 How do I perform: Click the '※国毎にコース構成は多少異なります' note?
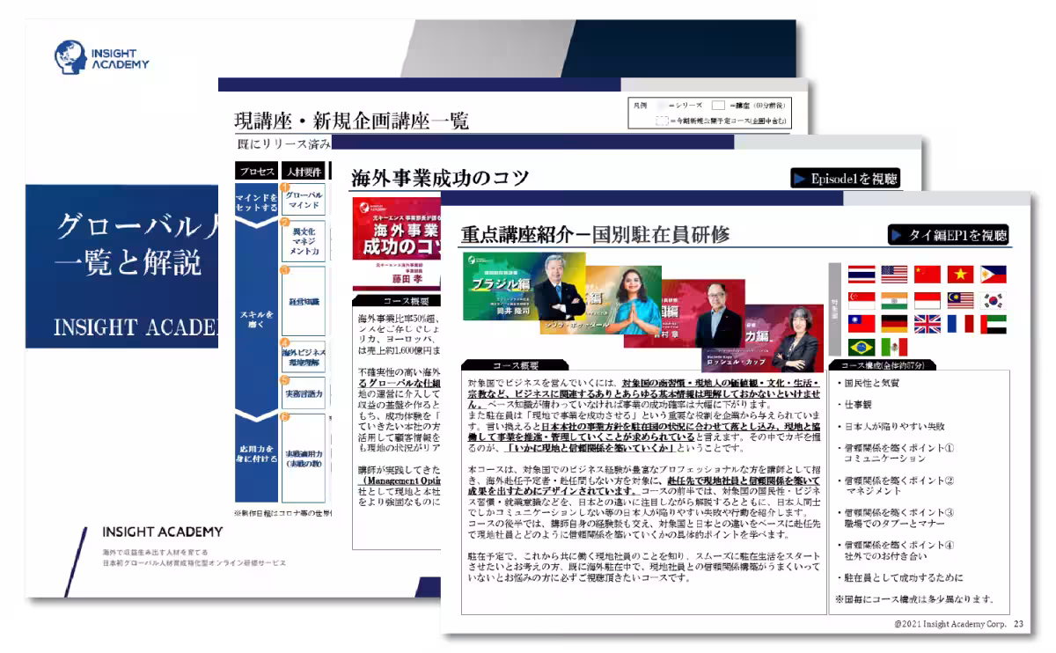913,599
